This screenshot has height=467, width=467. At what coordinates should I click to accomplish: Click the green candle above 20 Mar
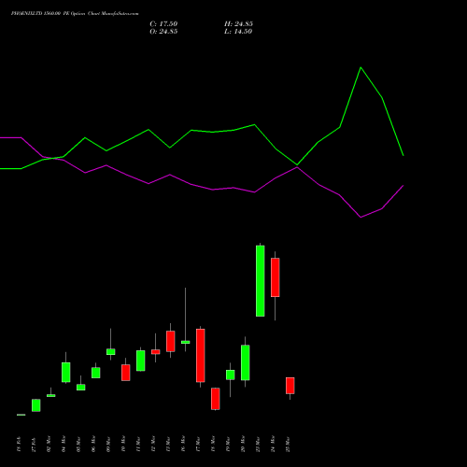pyautogui.click(x=246, y=362)
